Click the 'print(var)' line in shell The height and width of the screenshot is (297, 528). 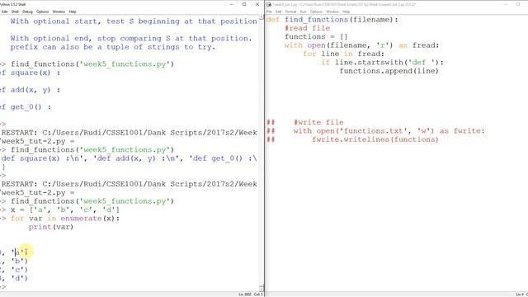point(51,227)
